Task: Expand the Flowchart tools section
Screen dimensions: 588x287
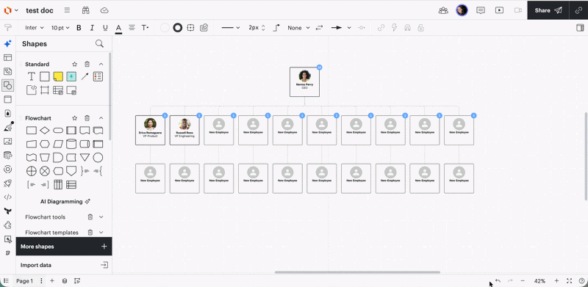Action: point(101,217)
